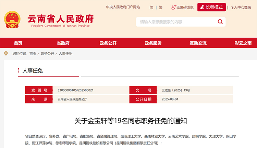Click 人事任免 in the breadcrumb path
257x148 pixels.
(65, 54)
